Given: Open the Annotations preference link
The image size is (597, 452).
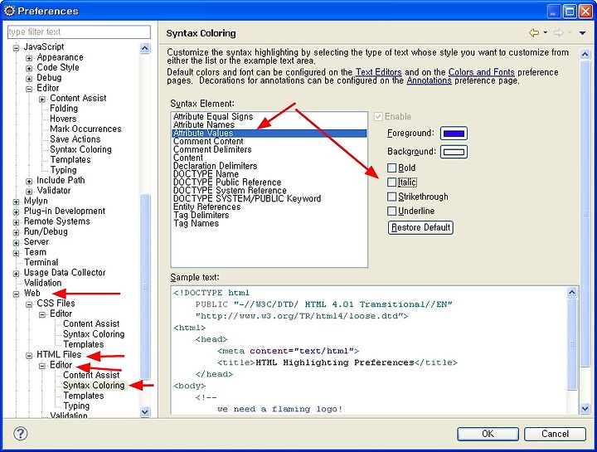Looking at the screenshot, I should pyautogui.click(x=430, y=80).
